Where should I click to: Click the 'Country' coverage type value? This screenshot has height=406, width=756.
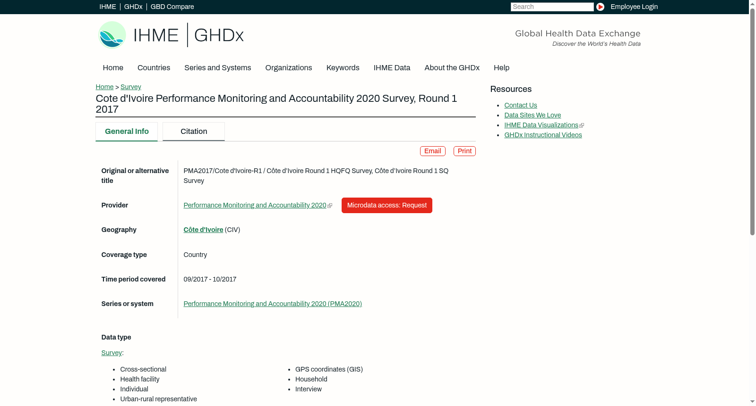(195, 255)
